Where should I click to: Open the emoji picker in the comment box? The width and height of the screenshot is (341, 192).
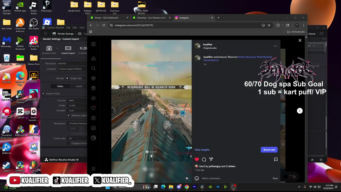(197, 178)
